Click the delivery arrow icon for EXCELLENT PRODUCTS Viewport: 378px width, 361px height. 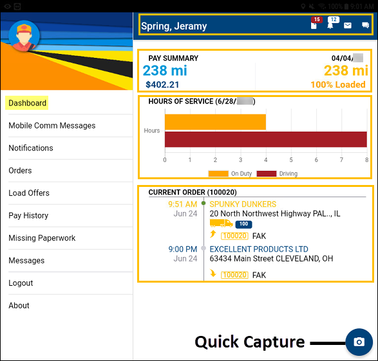tap(213, 273)
